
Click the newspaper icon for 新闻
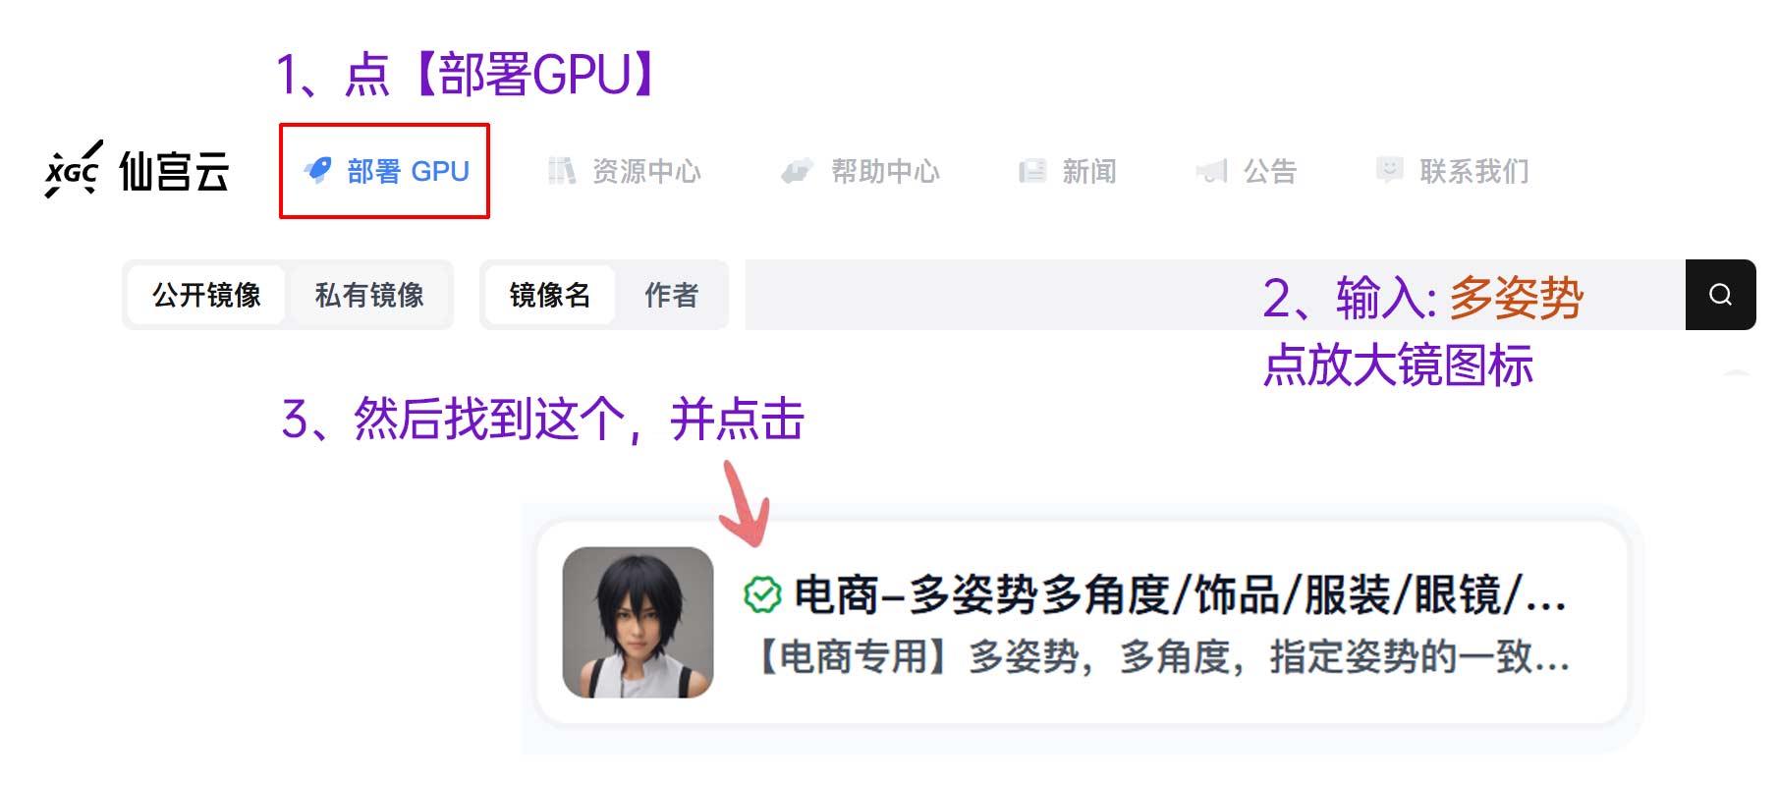1032,171
